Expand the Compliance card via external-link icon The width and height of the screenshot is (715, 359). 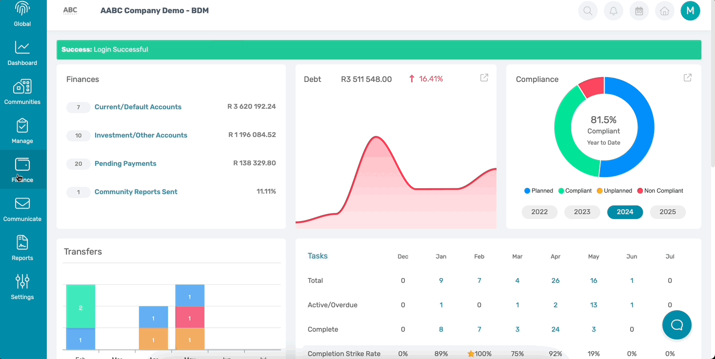pos(688,78)
